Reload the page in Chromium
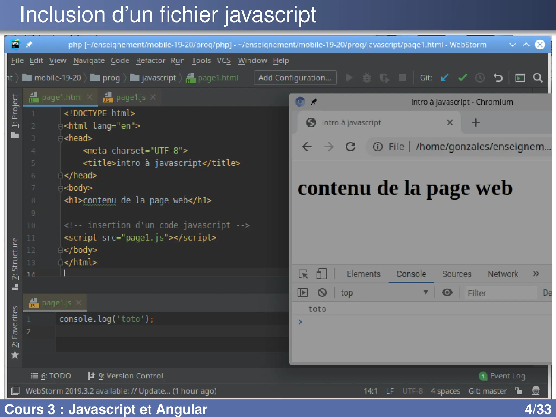 click(350, 147)
